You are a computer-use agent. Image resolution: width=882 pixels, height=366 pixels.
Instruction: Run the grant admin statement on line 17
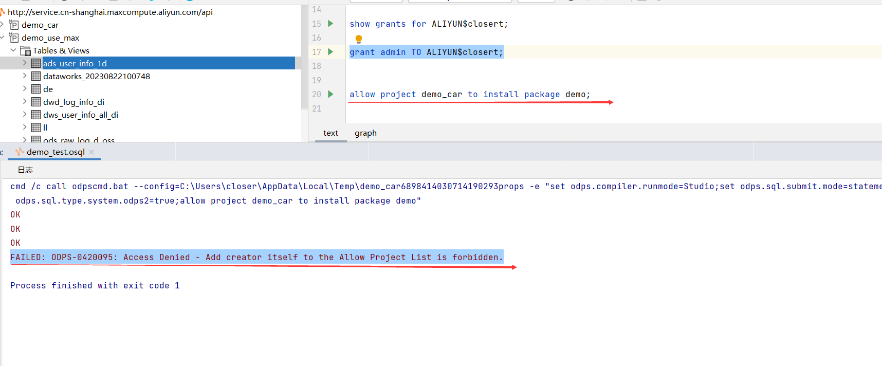[x=330, y=52]
